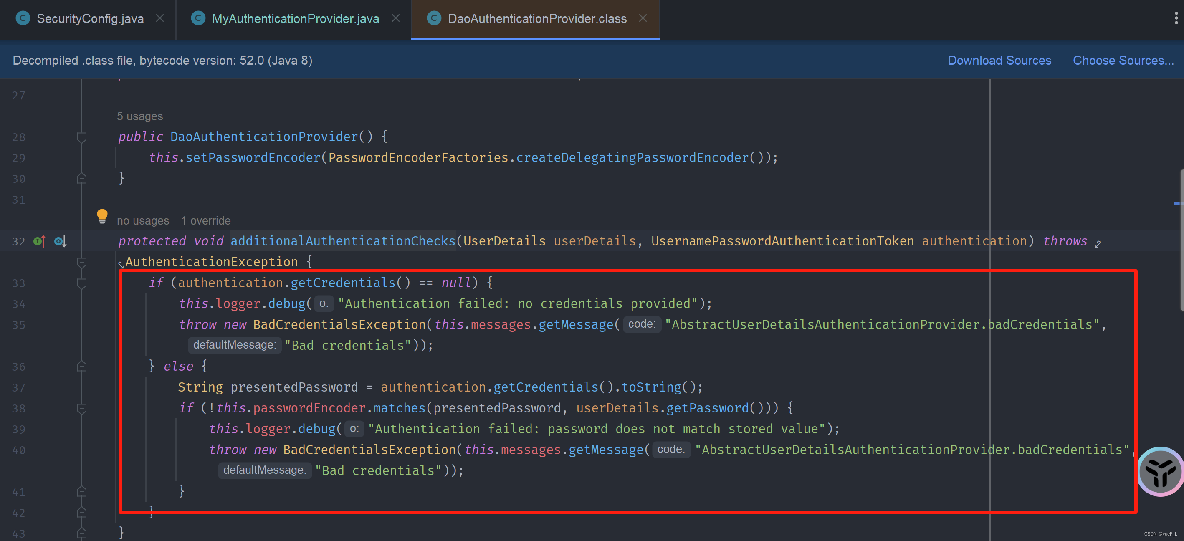Close the DaoAuthenticationProvider.class tab
The image size is (1184, 541).
pos(643,18)
